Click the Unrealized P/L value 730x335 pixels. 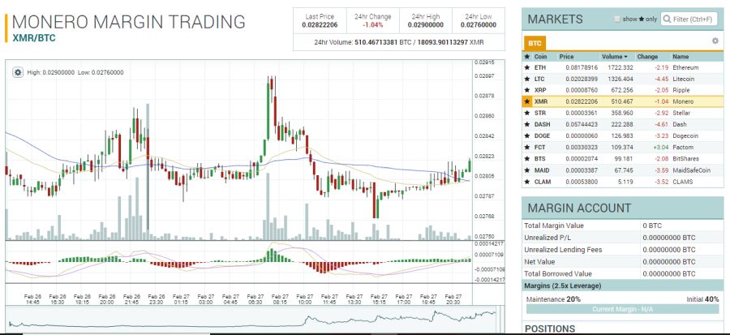(669, 238)
